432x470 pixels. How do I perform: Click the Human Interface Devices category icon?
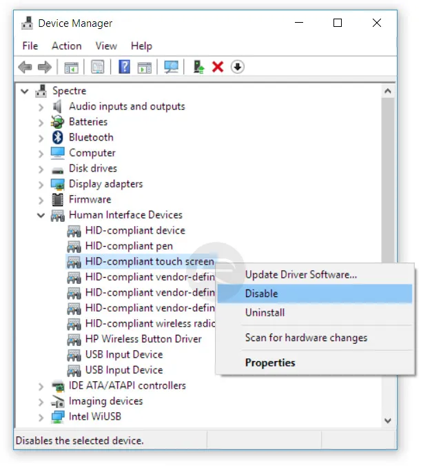point(57,216)
